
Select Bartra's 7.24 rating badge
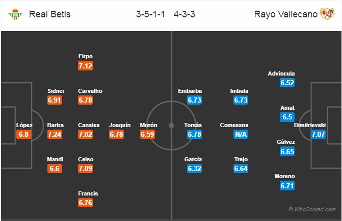tap(55, 135)
